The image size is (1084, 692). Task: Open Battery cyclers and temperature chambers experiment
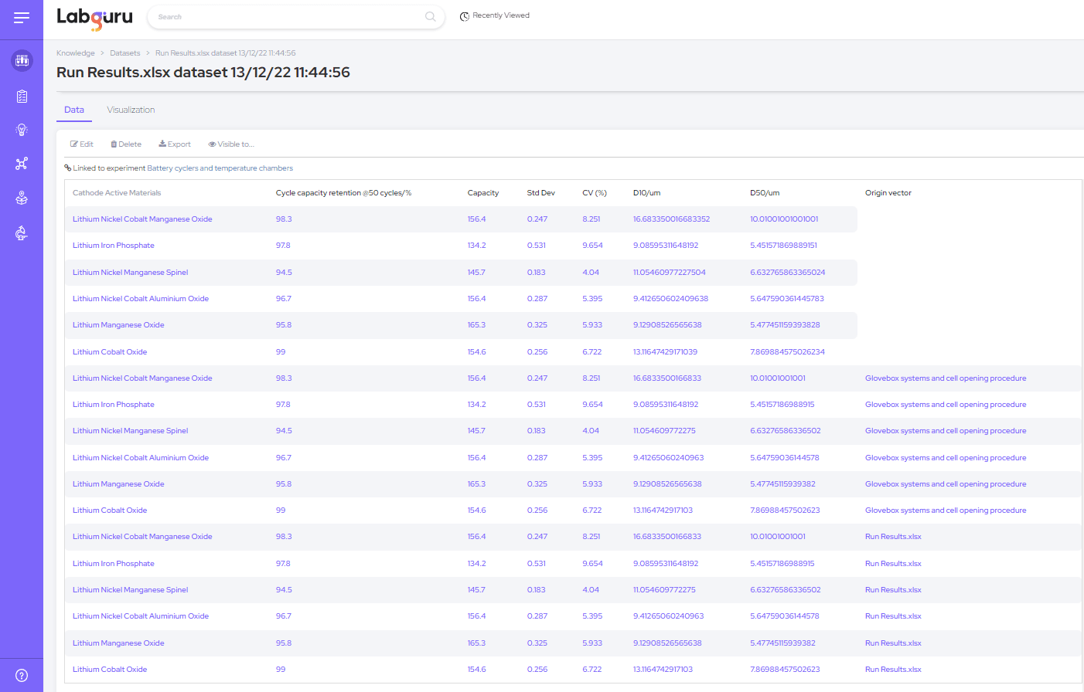click(x=220, y=168)
